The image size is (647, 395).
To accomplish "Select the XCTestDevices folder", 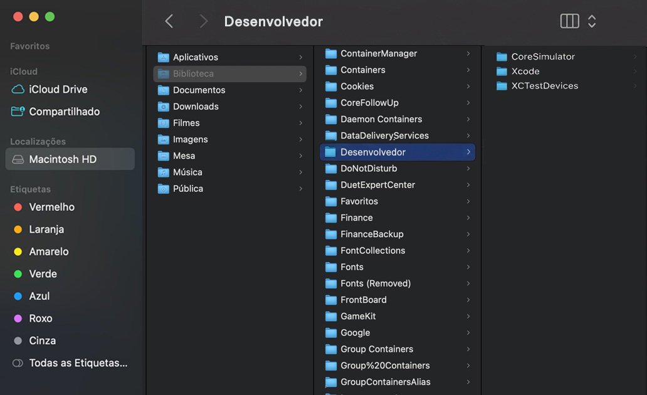I will click(540, 86).
